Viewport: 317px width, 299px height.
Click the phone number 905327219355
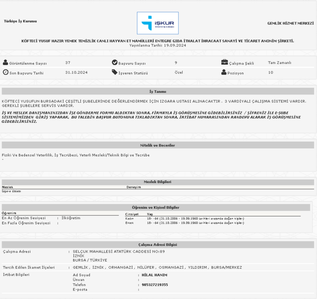click(x=155, y=285)
